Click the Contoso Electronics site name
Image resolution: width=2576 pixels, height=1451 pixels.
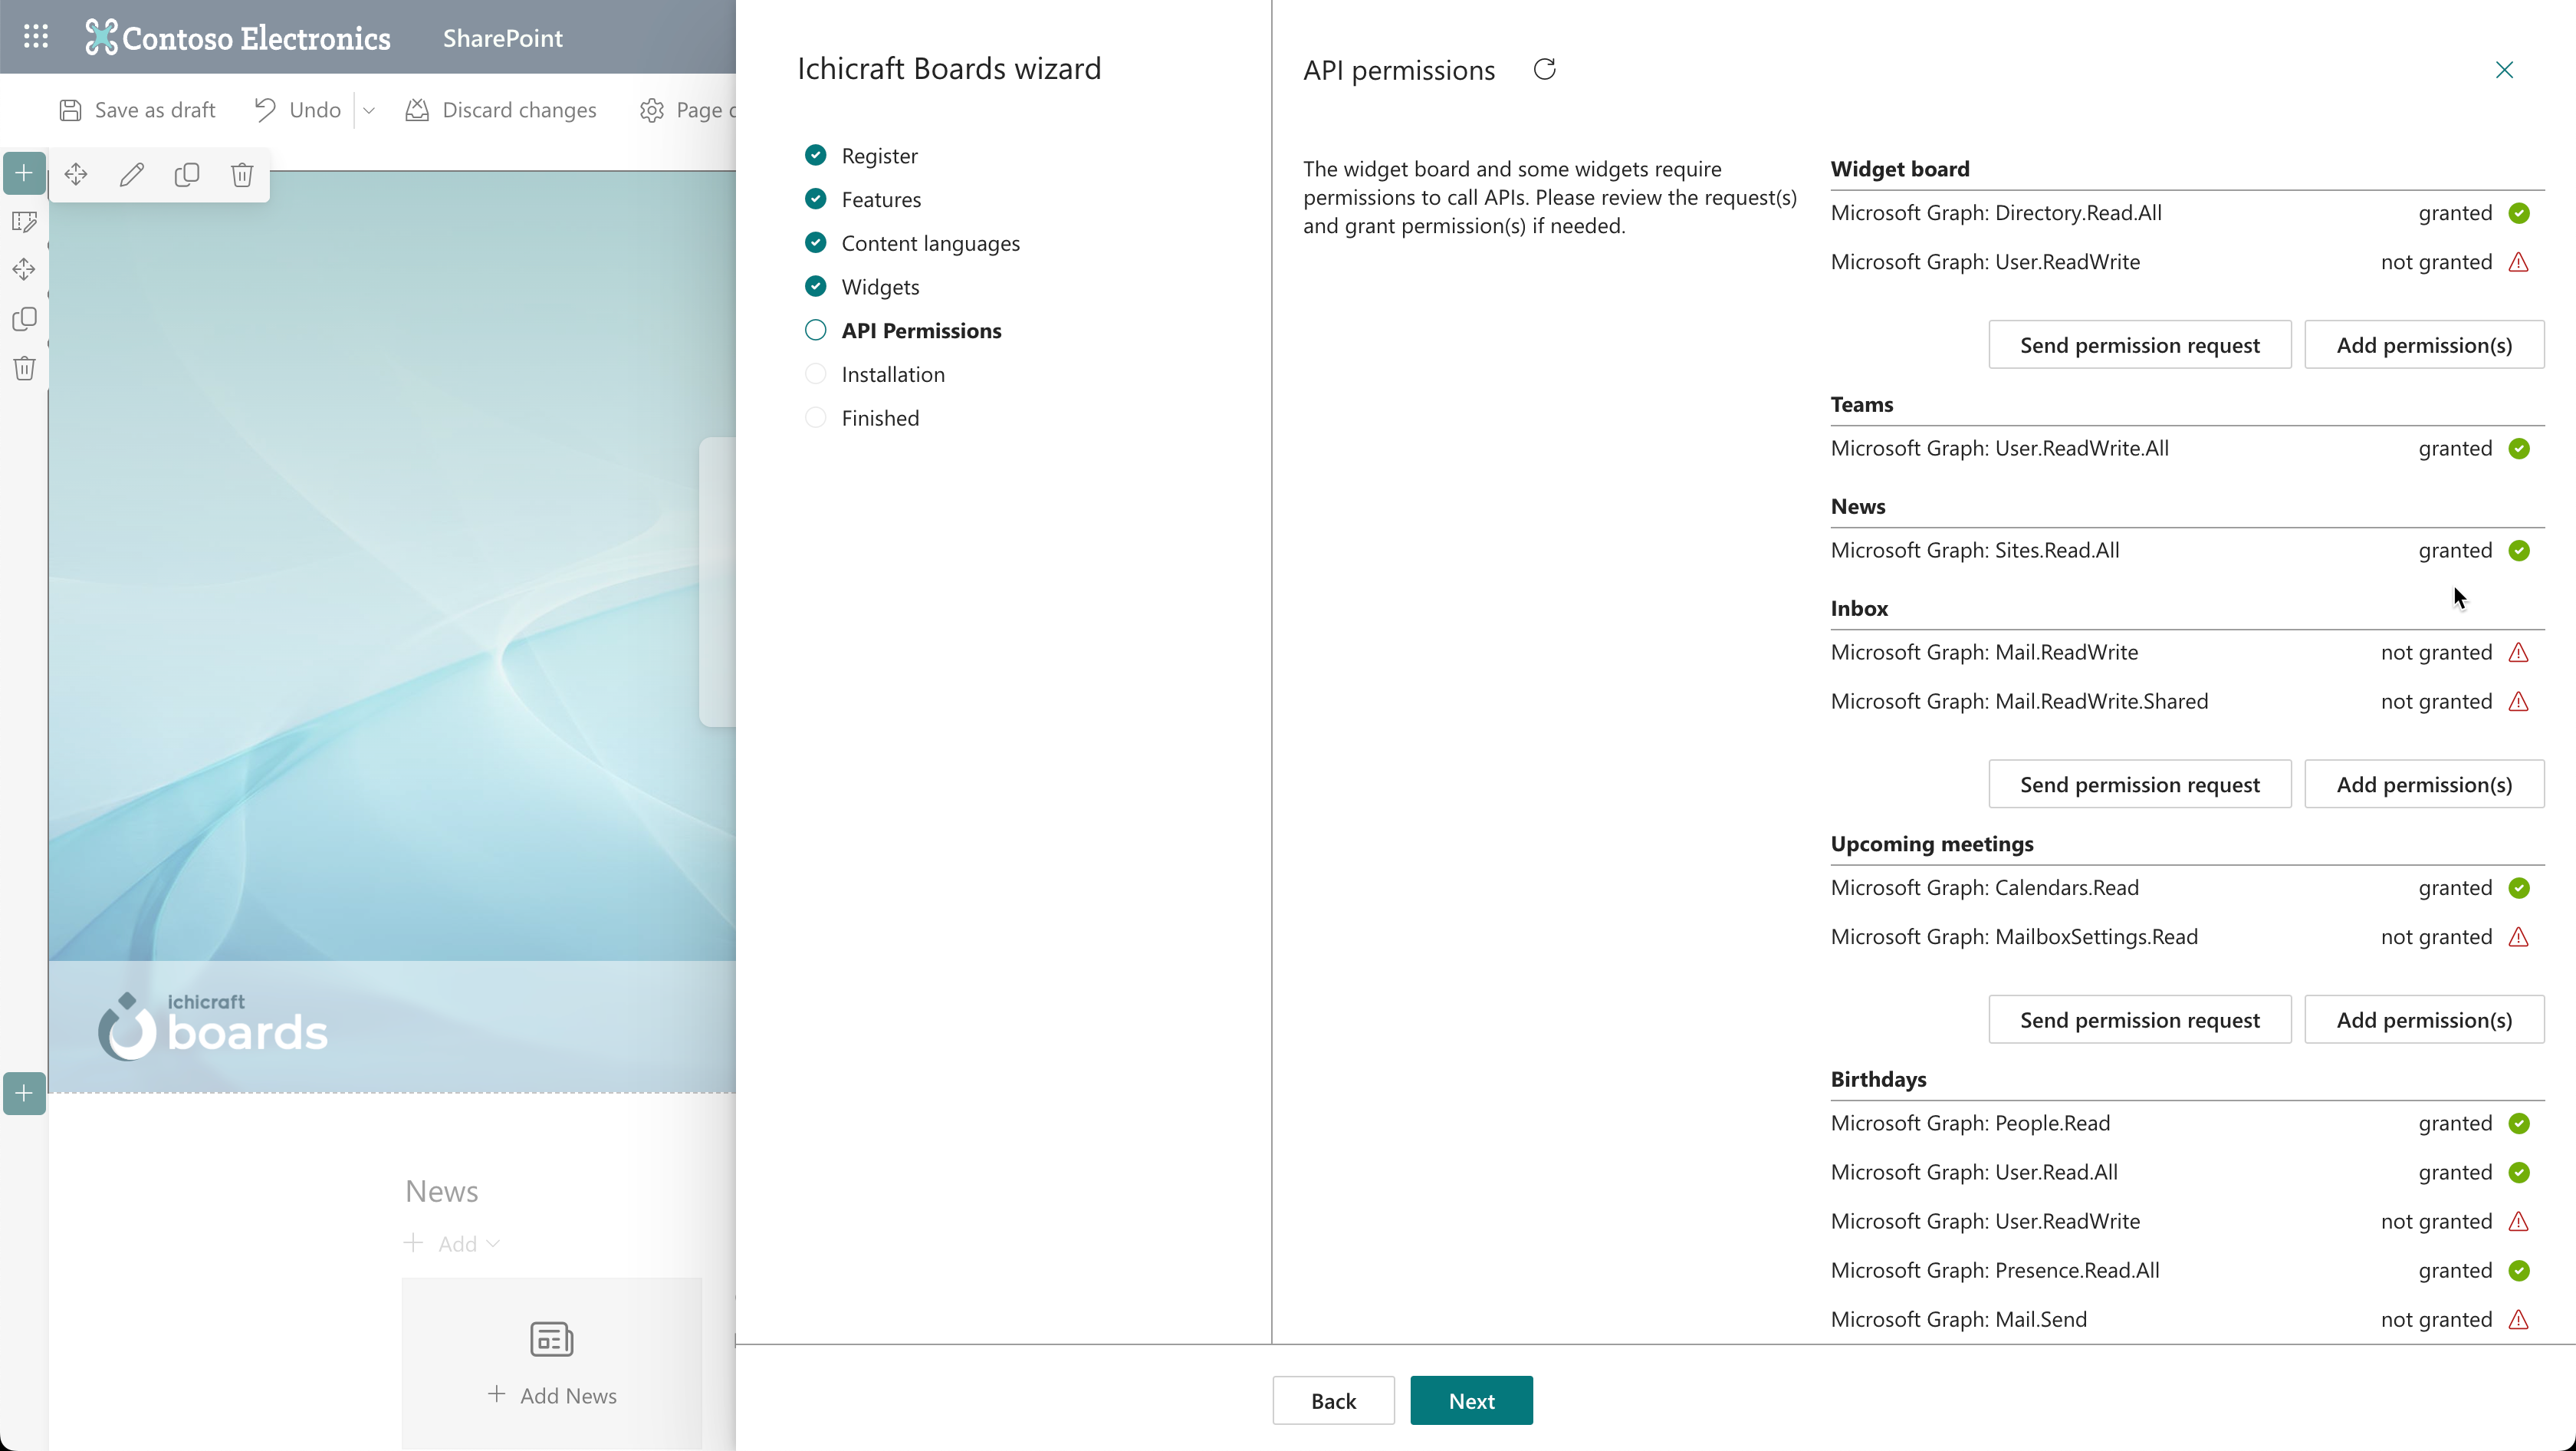[257, 38]
